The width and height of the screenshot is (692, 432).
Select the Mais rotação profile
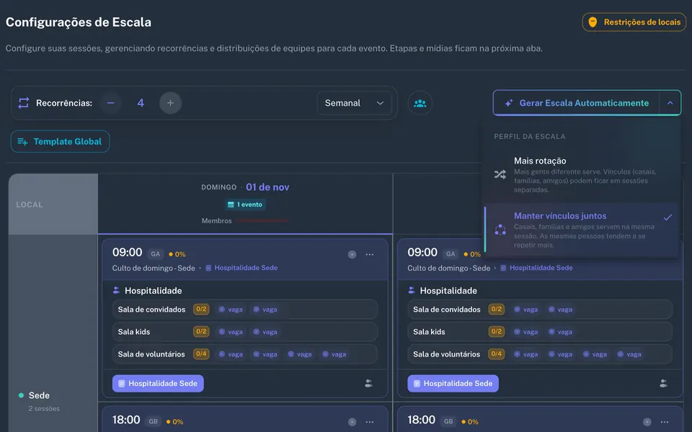[581, 174]
